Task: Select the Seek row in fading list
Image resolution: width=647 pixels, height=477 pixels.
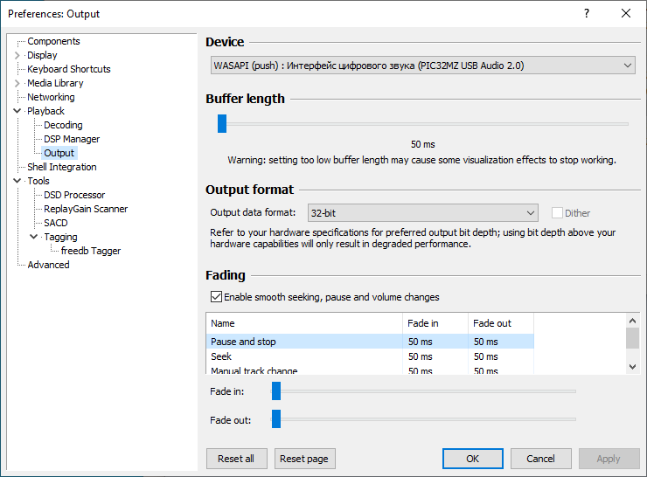Action: pos(221,356)
